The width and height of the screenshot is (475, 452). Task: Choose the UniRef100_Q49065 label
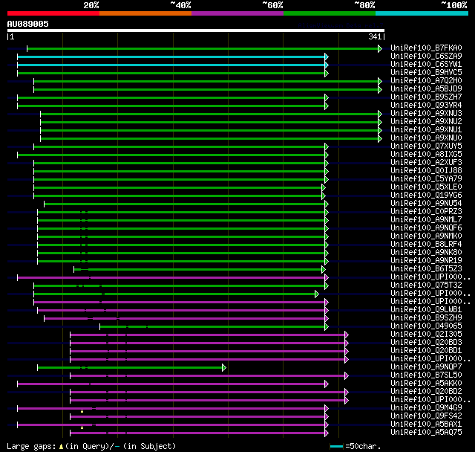(426, 326)
